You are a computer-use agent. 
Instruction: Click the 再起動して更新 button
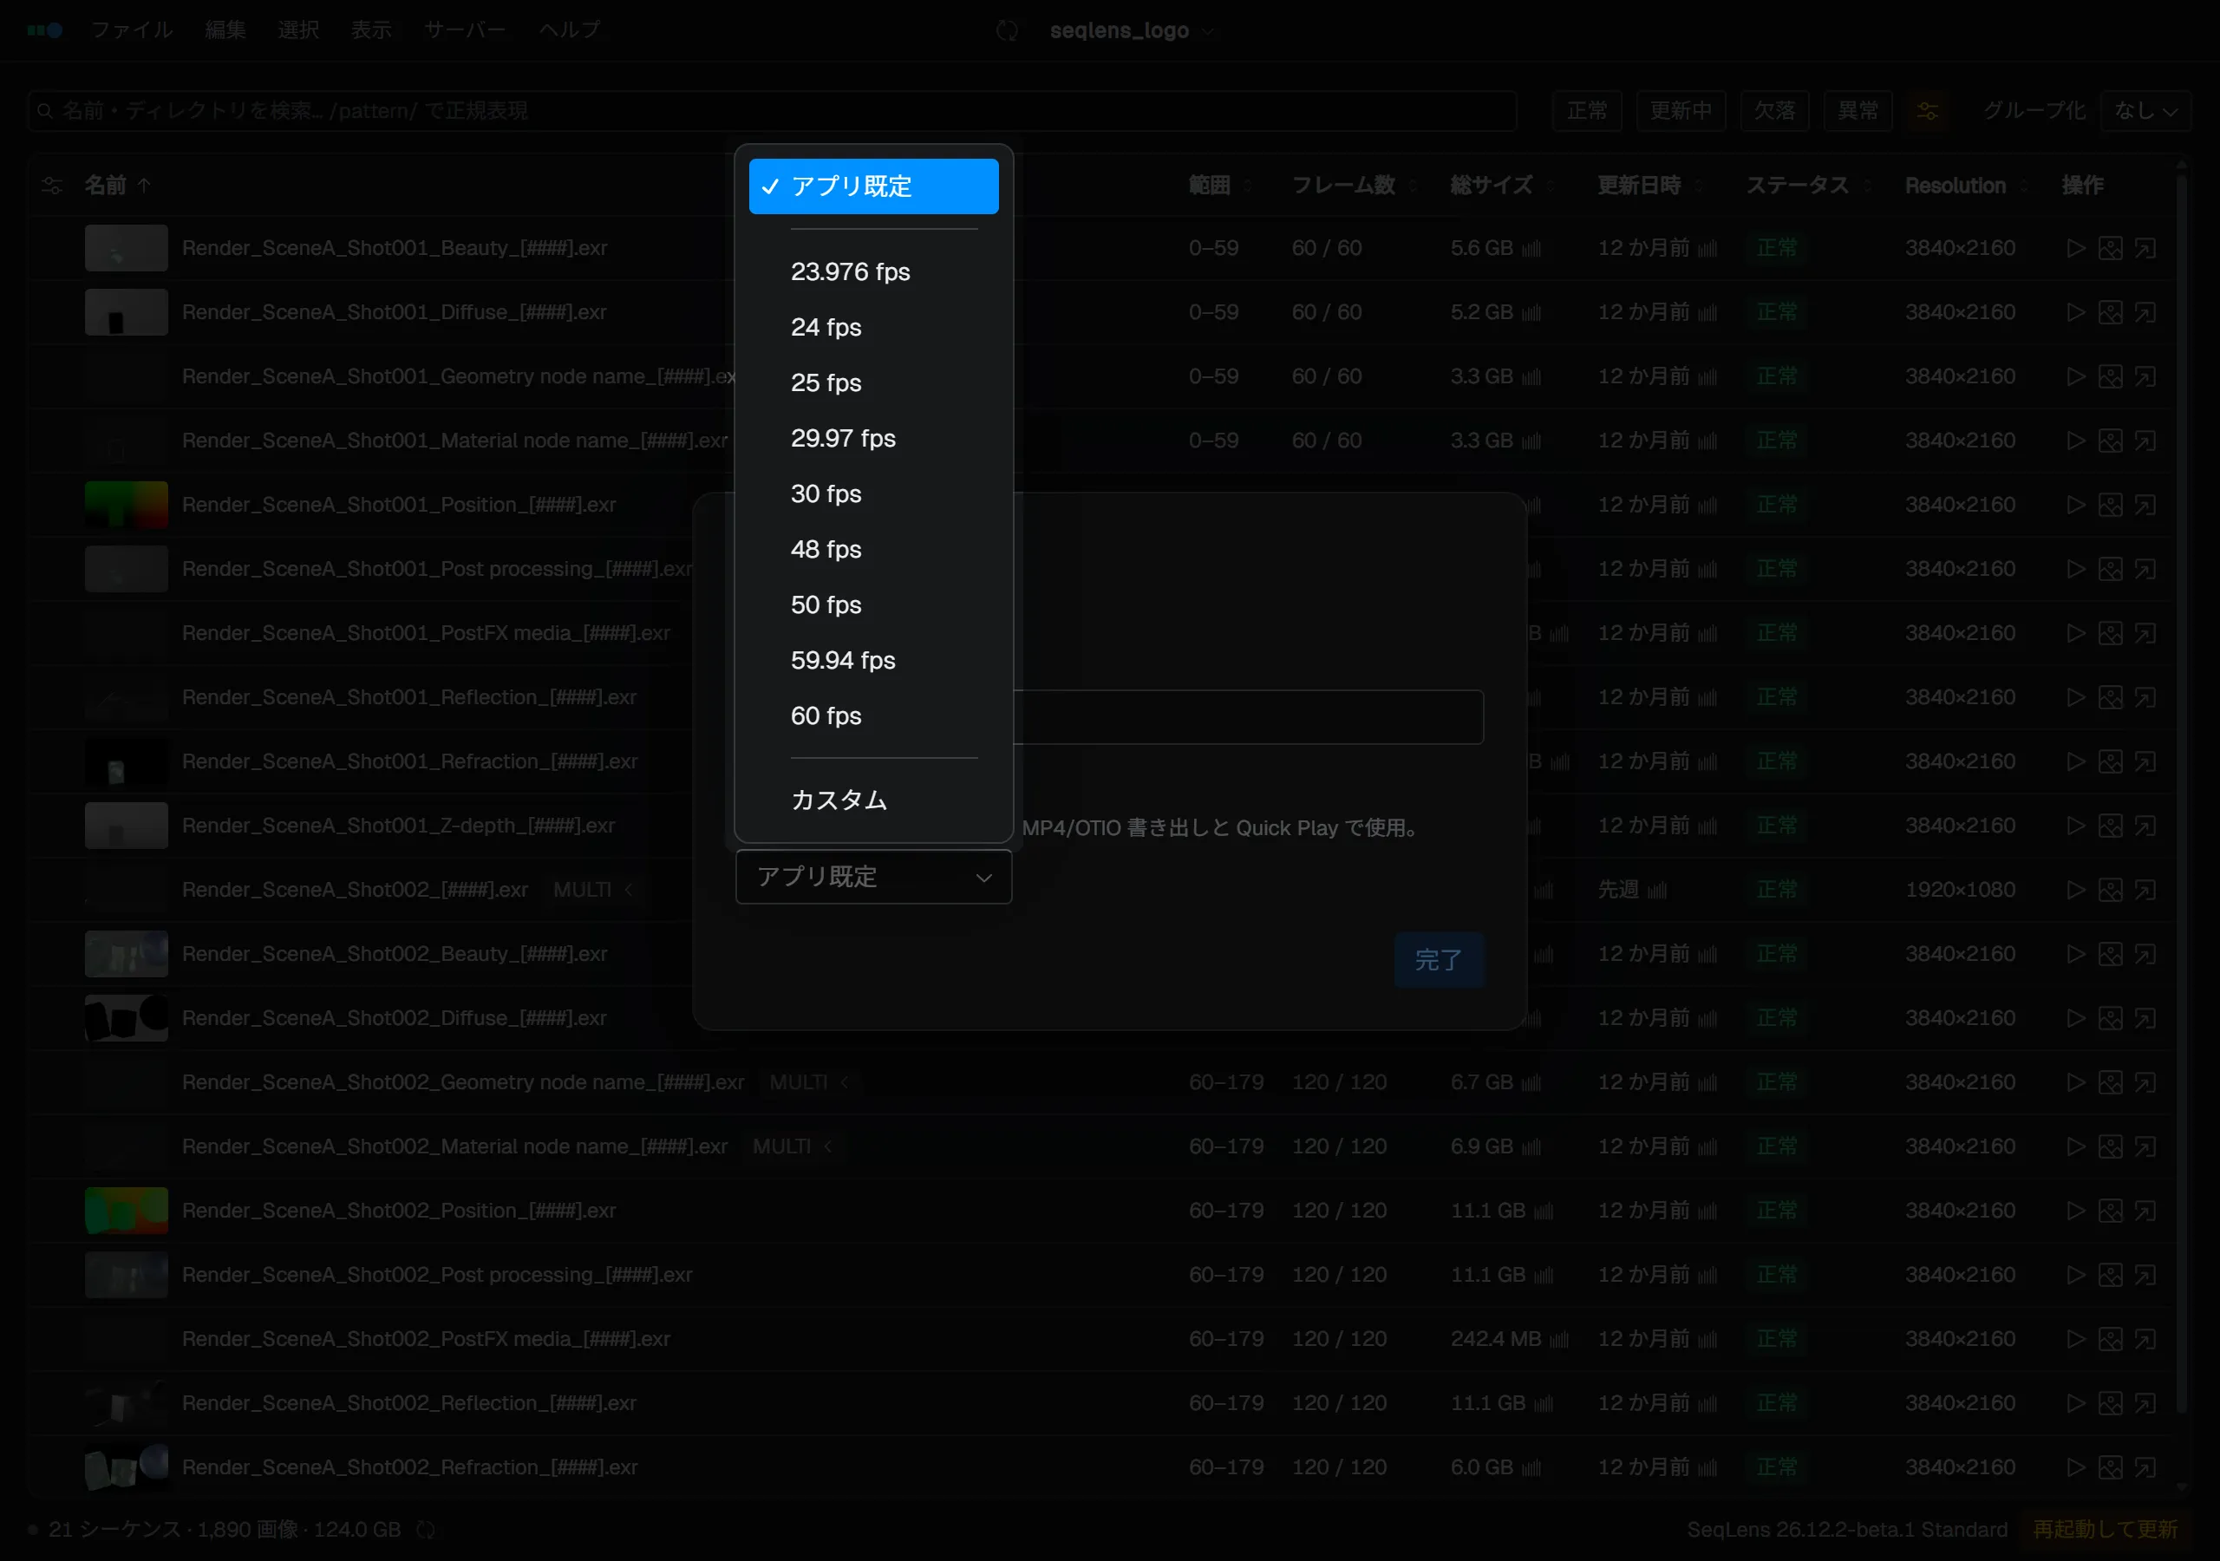point(2105,1529)
